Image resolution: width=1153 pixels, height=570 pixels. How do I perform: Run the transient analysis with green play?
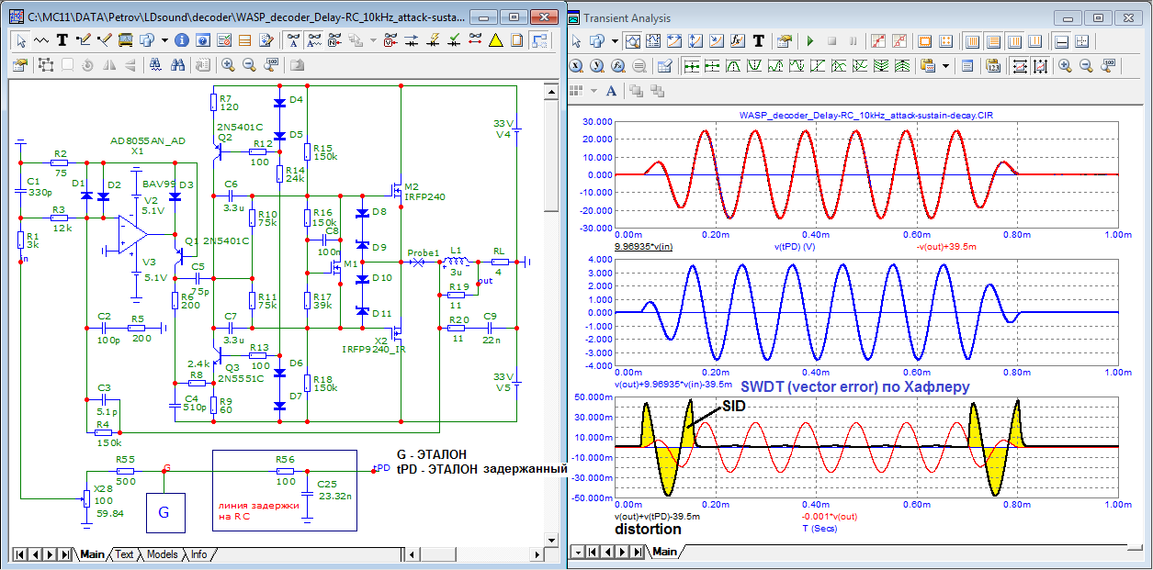click(809, 41)
